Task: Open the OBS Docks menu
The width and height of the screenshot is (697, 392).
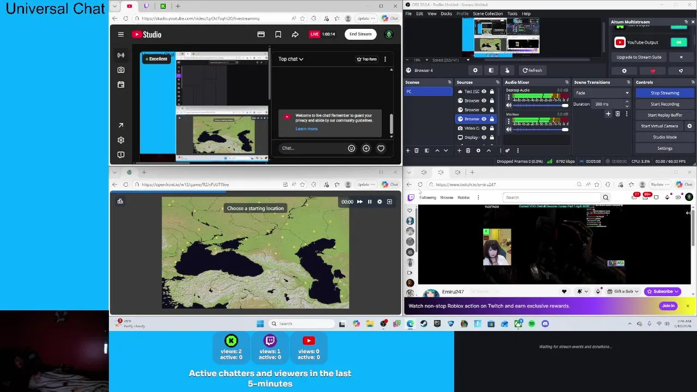Action: (447, 14)
